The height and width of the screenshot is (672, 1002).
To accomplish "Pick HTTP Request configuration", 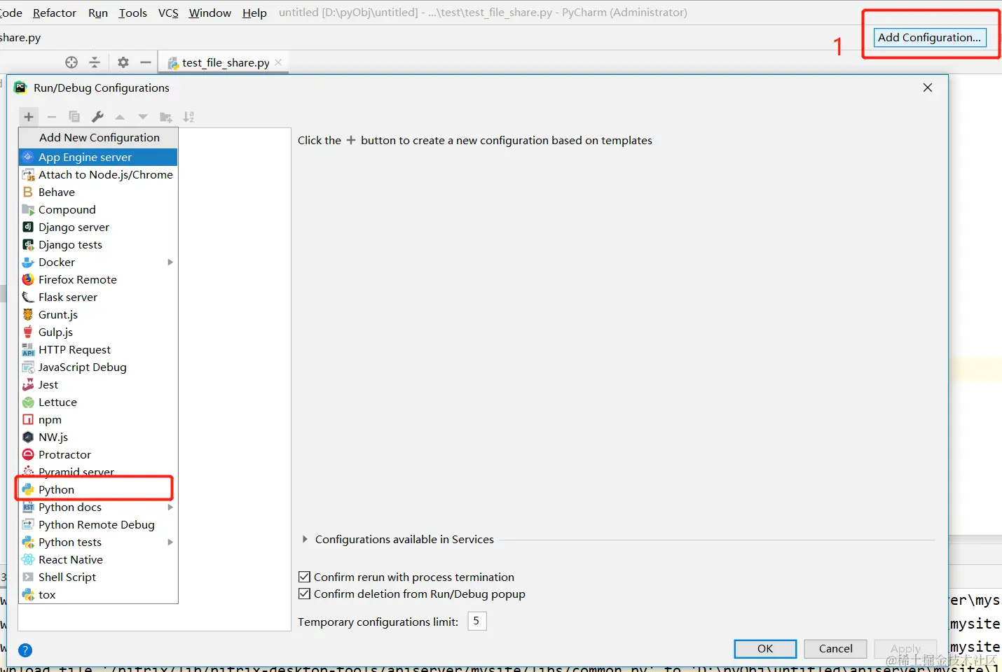I will click(98, 349).
